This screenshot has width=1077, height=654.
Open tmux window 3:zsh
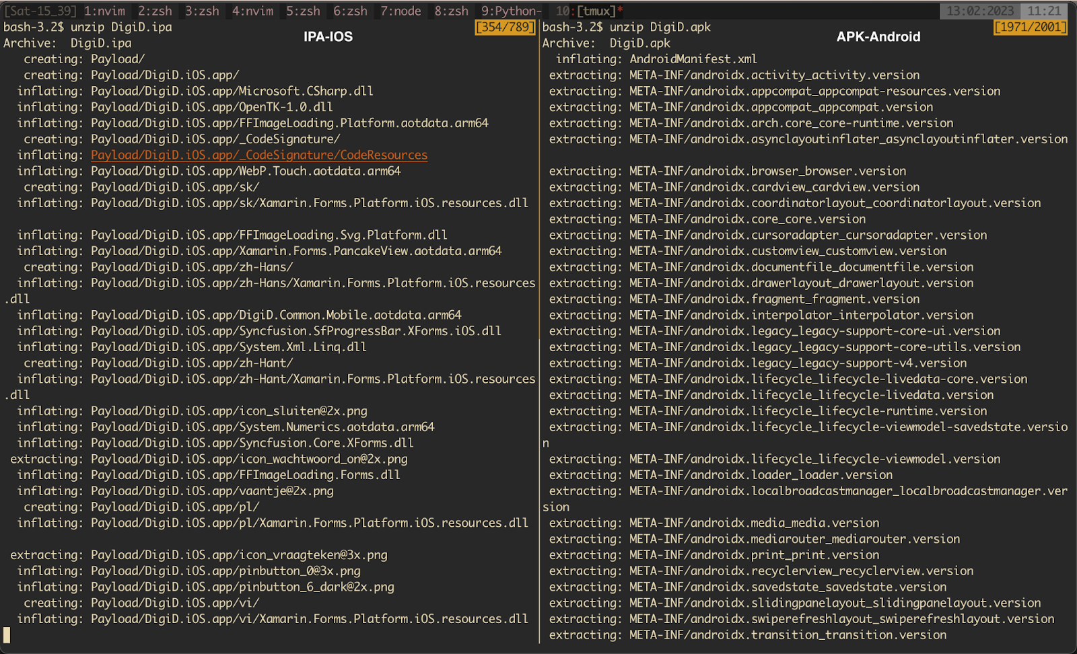(202, 11)
